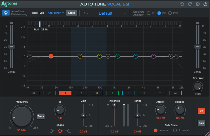Click the crossover band selector button
Image resolution: width=210 pixels, height=136 pixels.
tap(34, 93)
